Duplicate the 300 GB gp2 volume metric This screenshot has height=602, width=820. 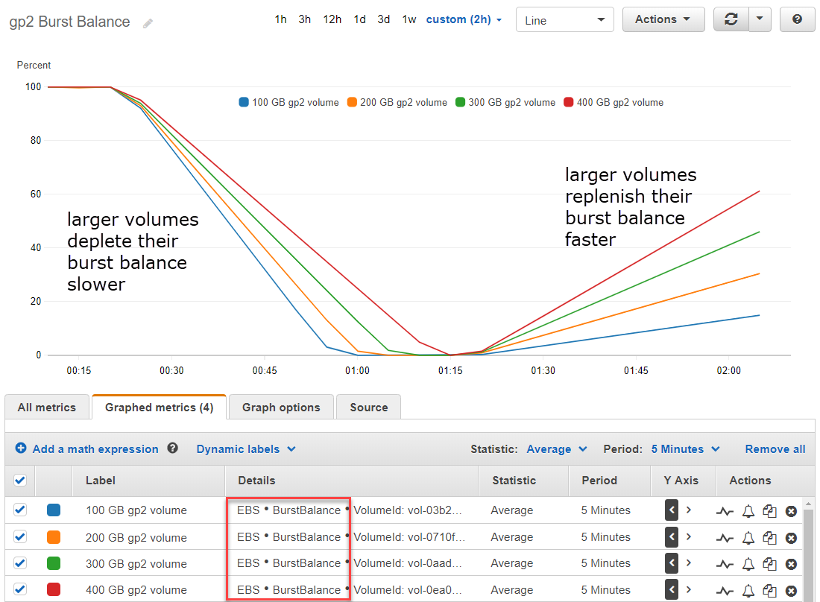(769, 564)
